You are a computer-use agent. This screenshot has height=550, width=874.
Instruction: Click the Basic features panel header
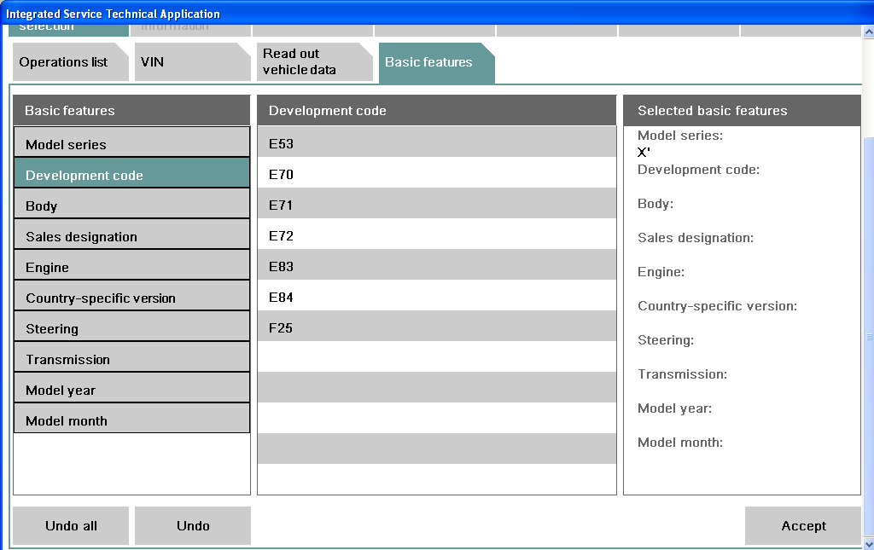tap(131, 110)
